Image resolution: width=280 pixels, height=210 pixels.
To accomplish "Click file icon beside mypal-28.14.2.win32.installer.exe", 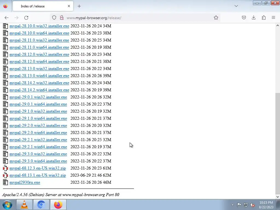I will pyautogui.click(x=5, y=83).
